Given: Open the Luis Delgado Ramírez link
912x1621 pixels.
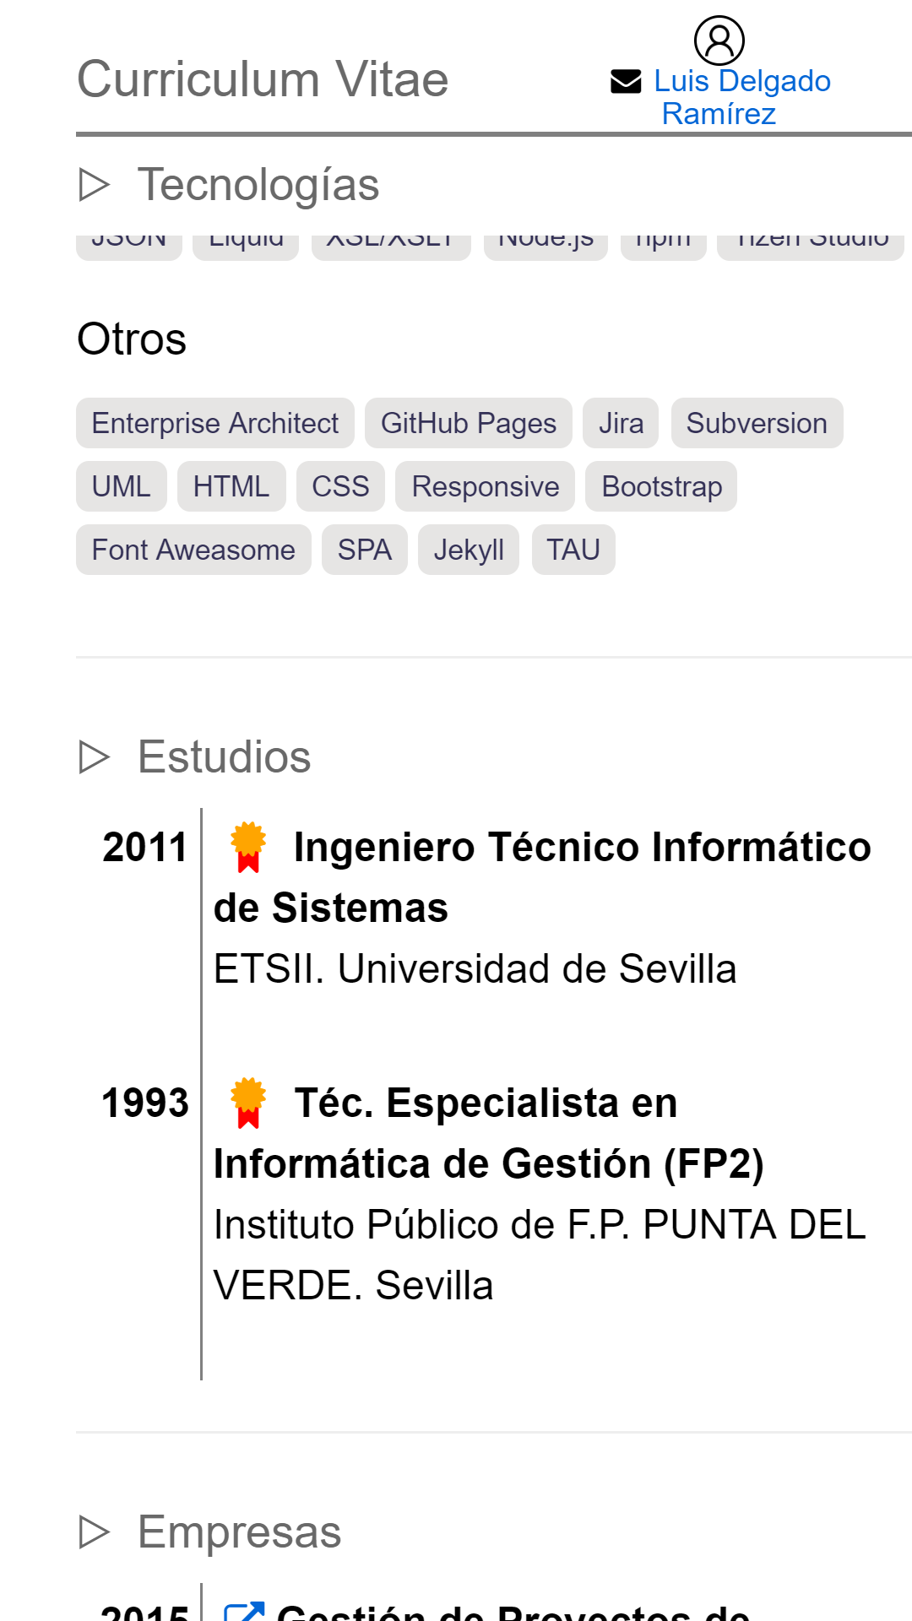Looking at the screenshot, I should (x=741, y=97).
